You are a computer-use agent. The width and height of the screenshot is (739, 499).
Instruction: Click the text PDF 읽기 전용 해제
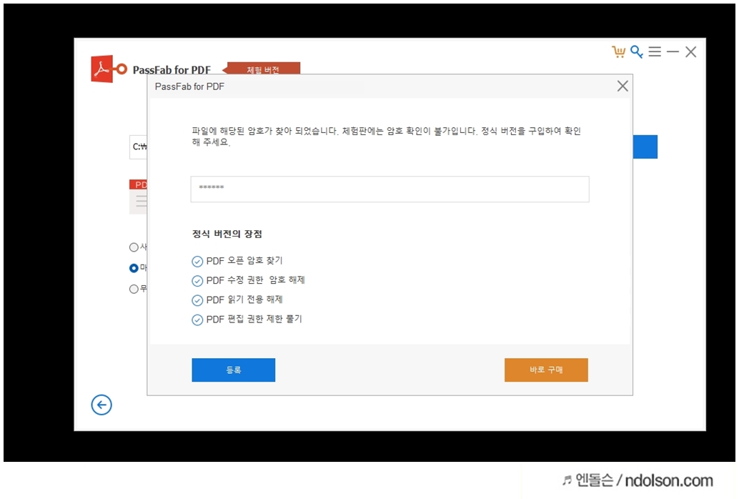tap(244, 300)
